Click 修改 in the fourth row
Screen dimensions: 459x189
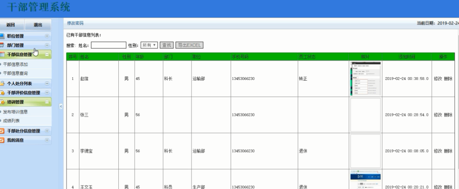438,187
